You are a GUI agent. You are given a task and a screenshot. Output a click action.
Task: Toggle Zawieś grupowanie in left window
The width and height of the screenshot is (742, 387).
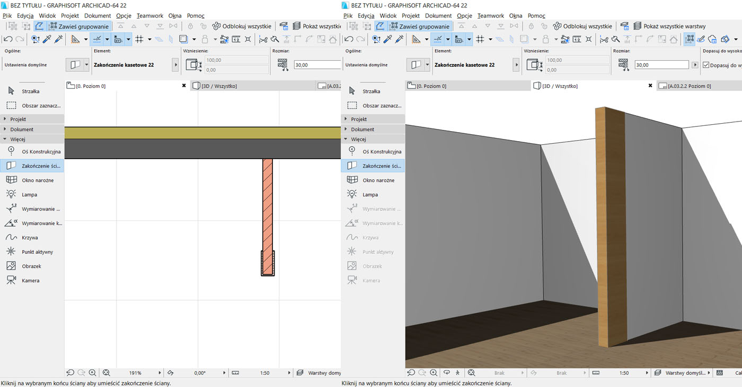(x=79, y=26)
